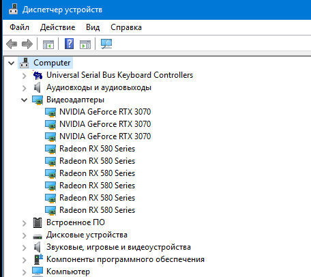Show/hide action pane toolbar icon
This screenshot has width=311, height=277.
pyautogui.click(x=85, y=44)
